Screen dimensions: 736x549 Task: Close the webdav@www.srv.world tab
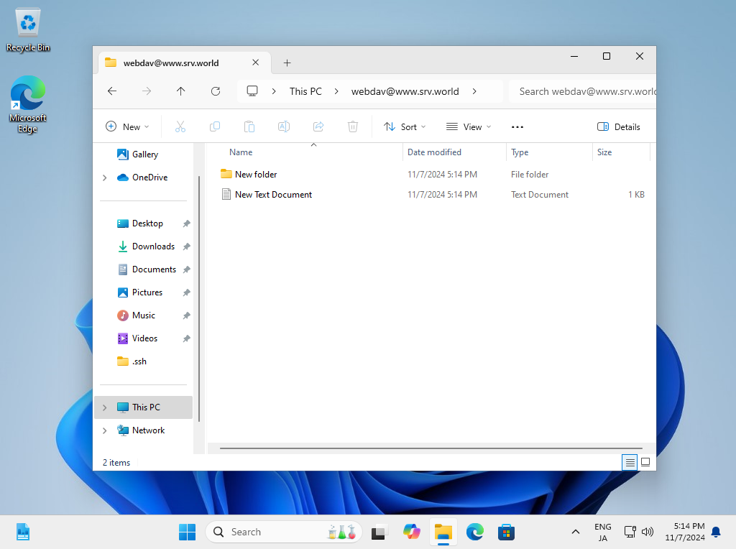click(x=255, y=63)
